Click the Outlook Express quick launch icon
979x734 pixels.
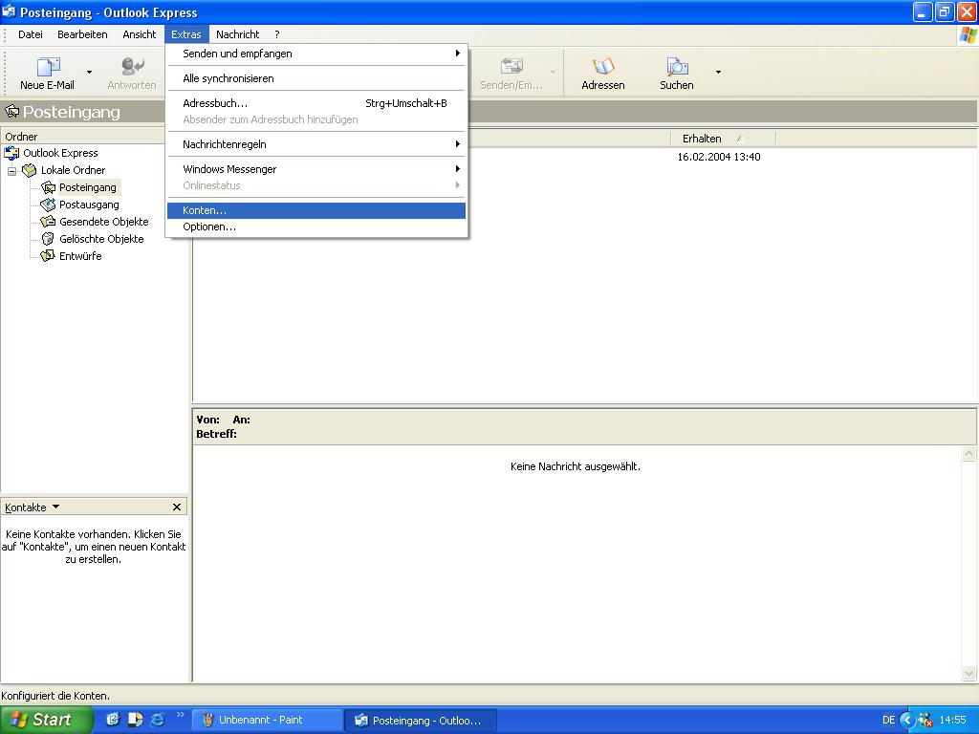tap(113, 720)
